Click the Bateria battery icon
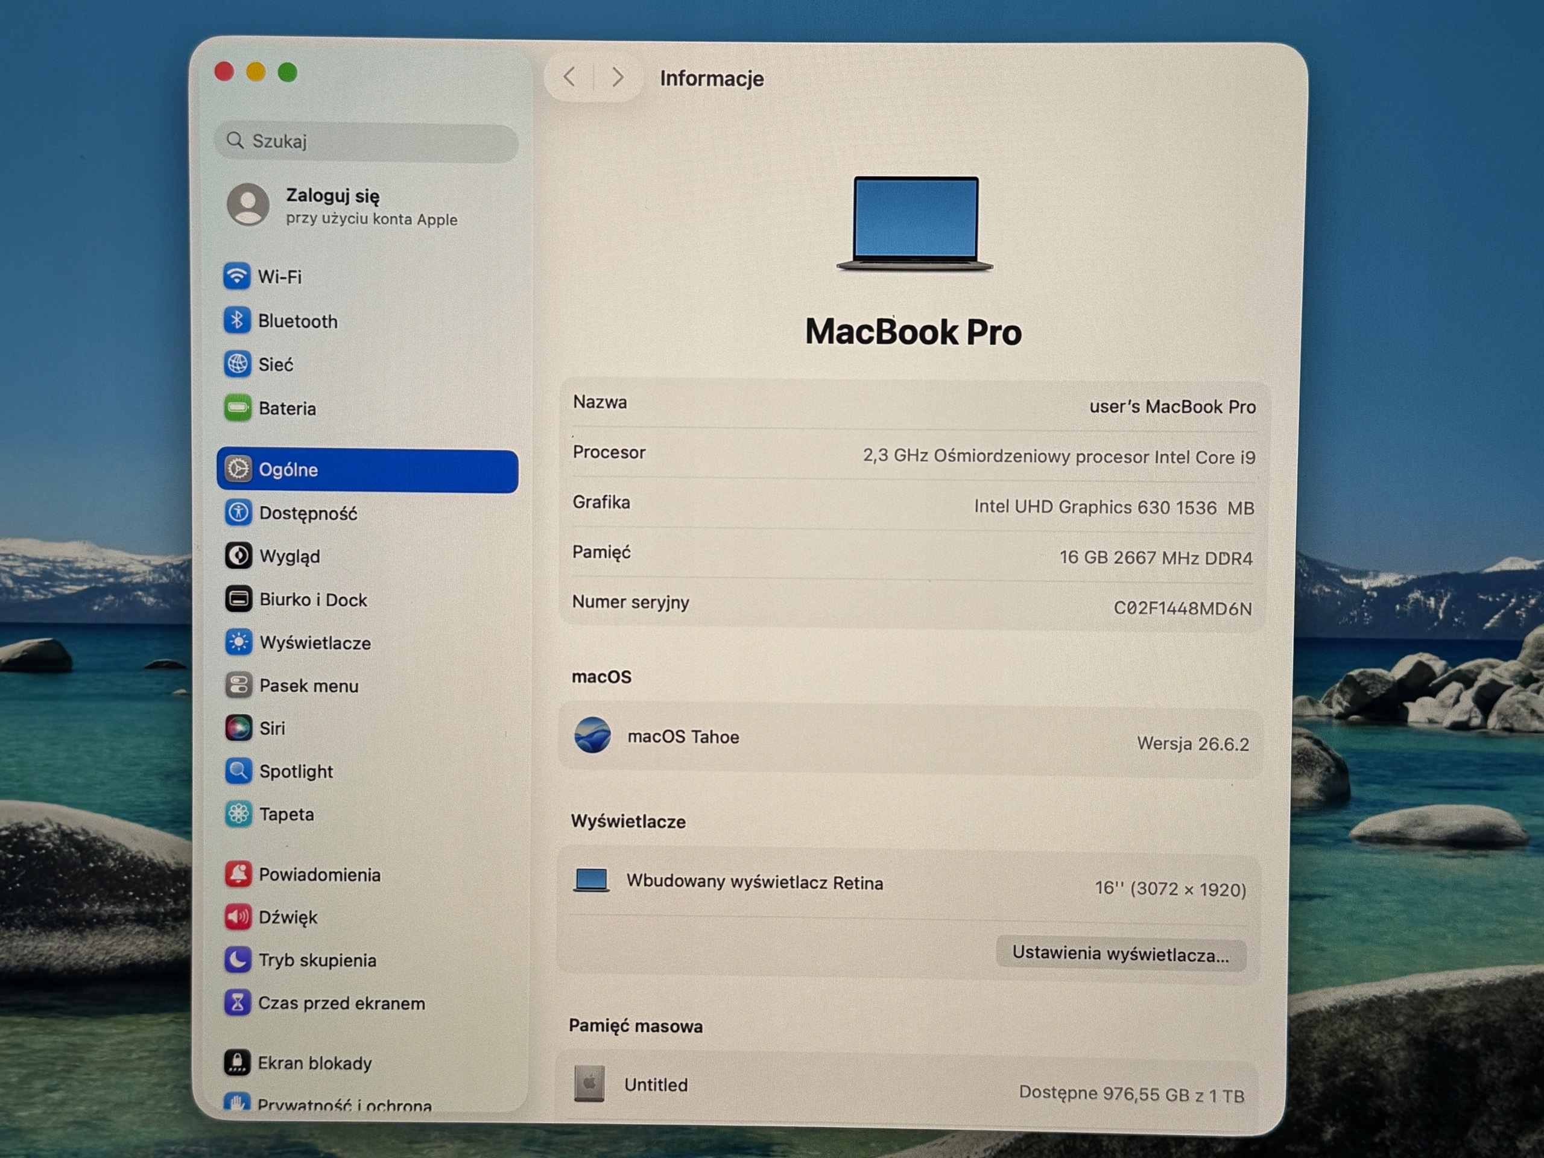Viewport: 1544px width, 1158px height. tap(237, 408)
